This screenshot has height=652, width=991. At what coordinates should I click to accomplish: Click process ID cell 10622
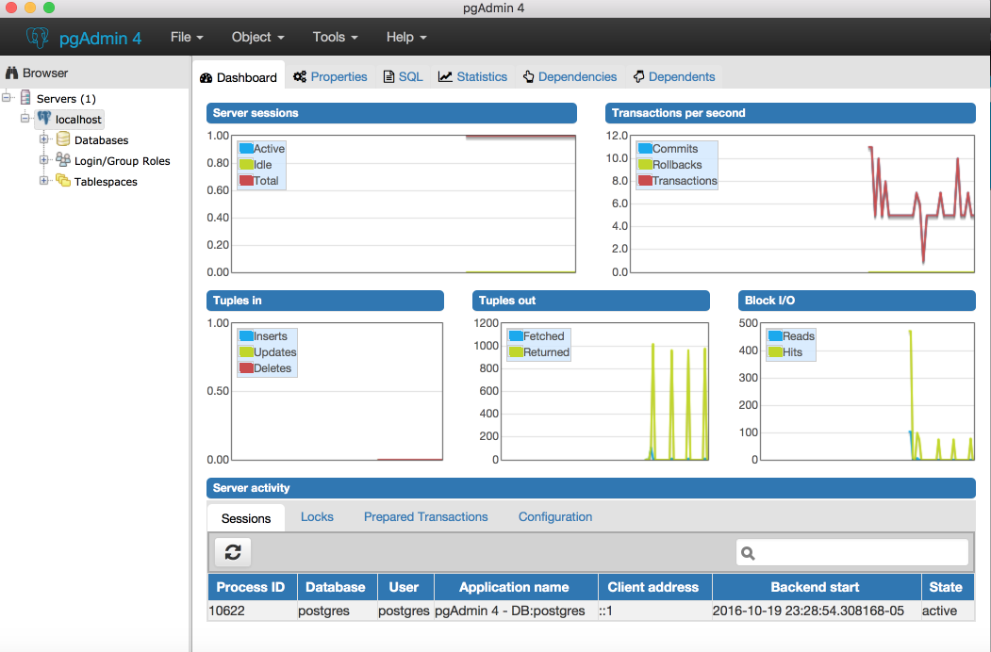tap(252, 611)
